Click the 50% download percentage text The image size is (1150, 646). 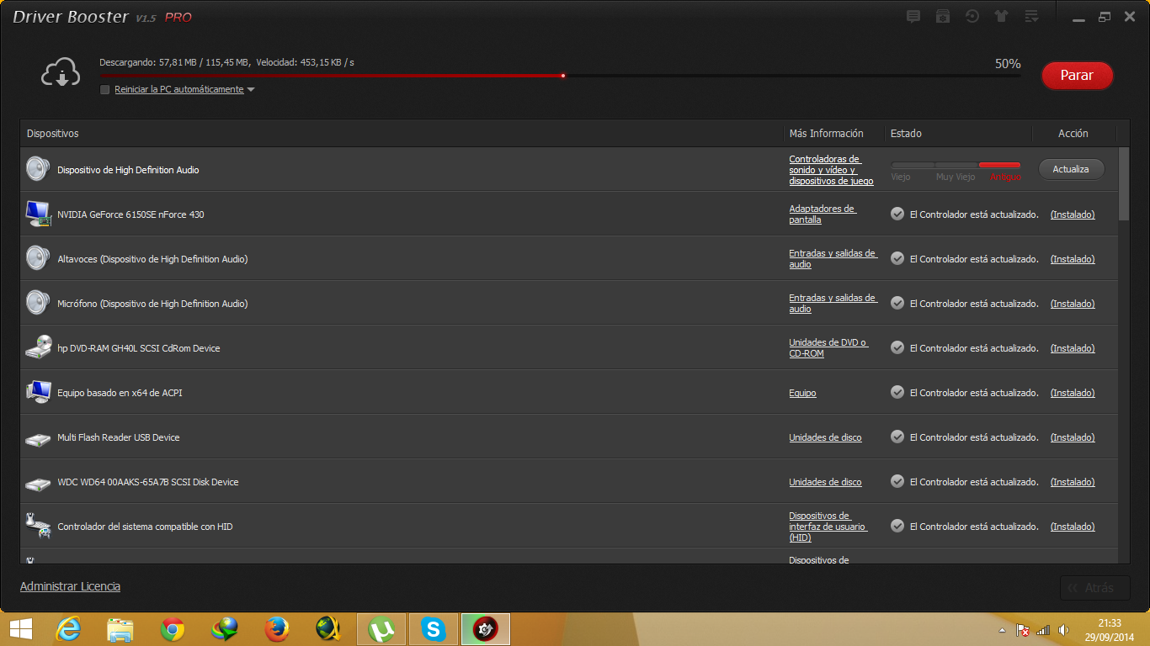tap(1008, 64)
